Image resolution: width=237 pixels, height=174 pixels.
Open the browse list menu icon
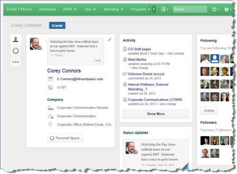(164, 9)
